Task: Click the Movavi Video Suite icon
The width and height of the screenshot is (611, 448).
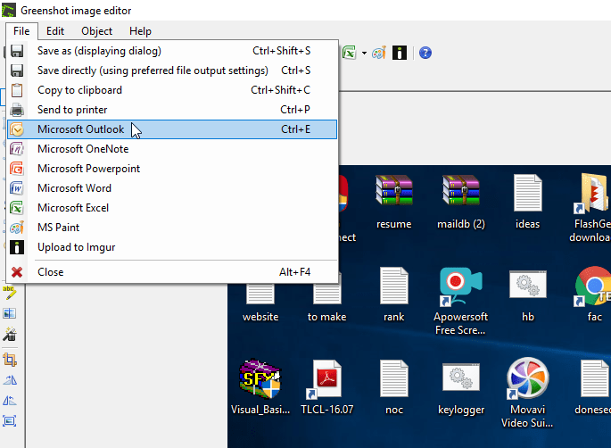Action: (528, 378)
